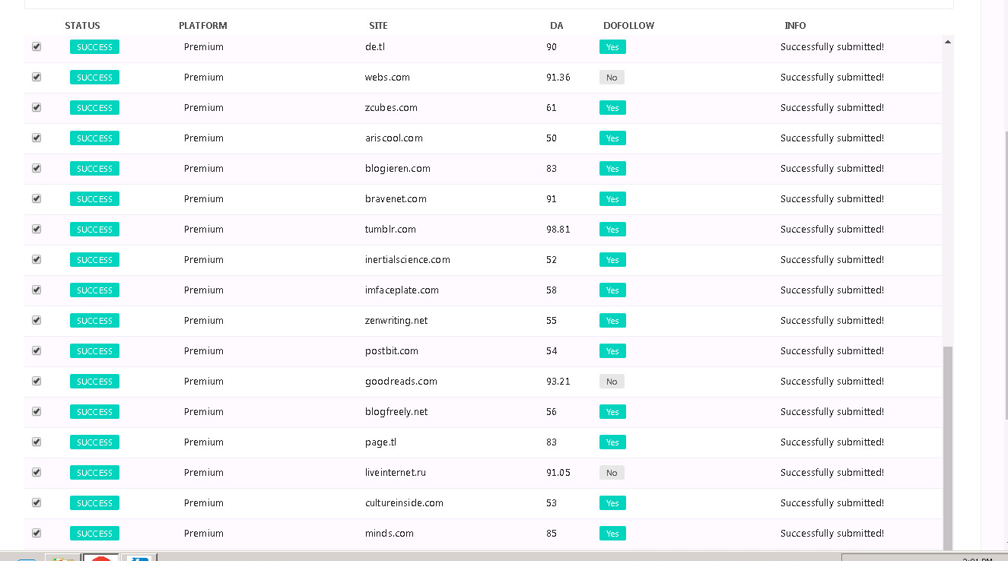The image size is (1008, 561).
Task: Click the SUCCESS badge on the ariscool.com row
Action: point(94,138)
